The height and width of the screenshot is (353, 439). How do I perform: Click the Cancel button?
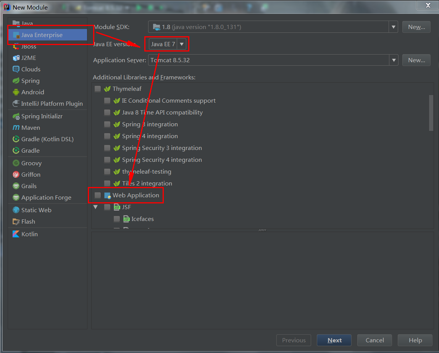coord(374,340)
